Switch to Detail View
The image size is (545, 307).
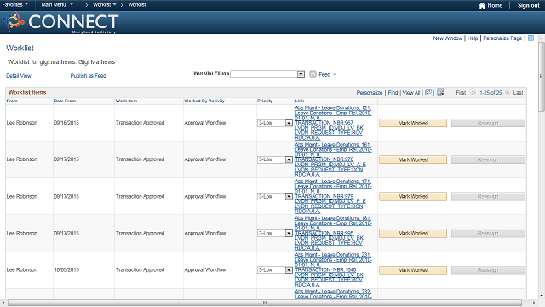(19, 76)
